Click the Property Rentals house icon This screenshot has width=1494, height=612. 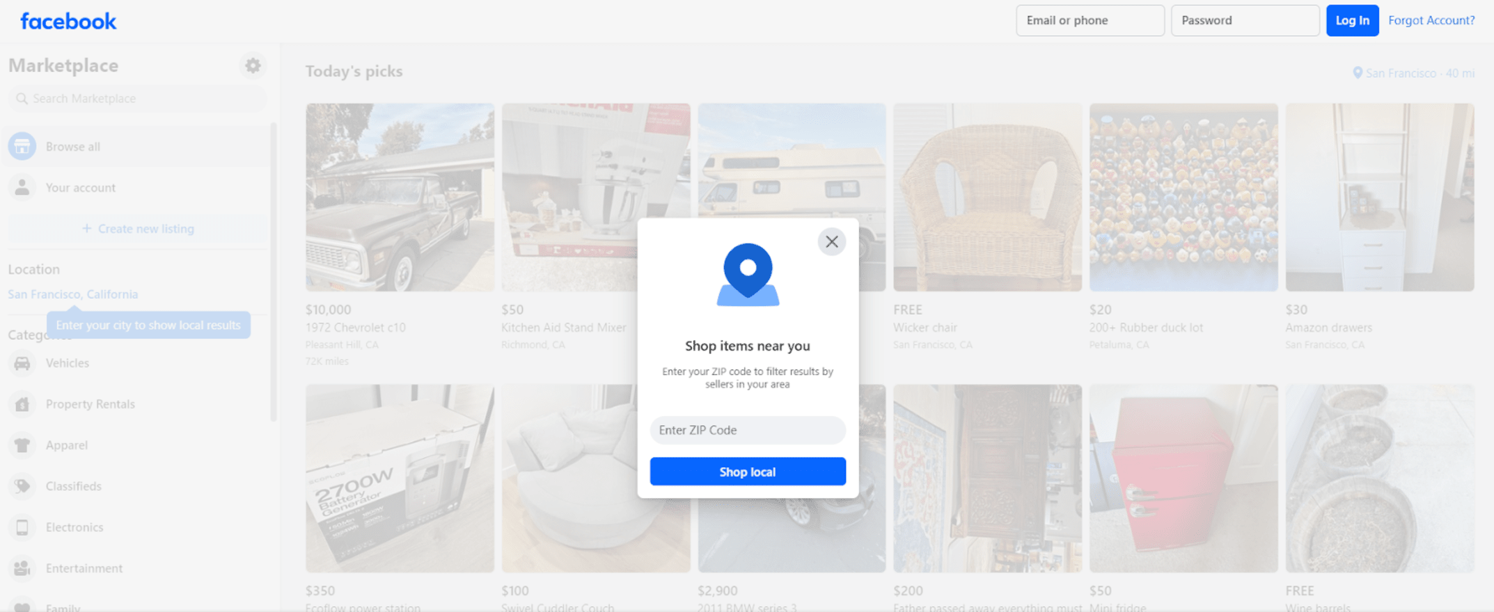22,404
